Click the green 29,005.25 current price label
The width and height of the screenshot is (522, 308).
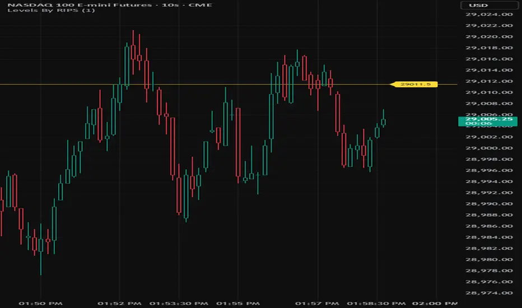[488, 121]
